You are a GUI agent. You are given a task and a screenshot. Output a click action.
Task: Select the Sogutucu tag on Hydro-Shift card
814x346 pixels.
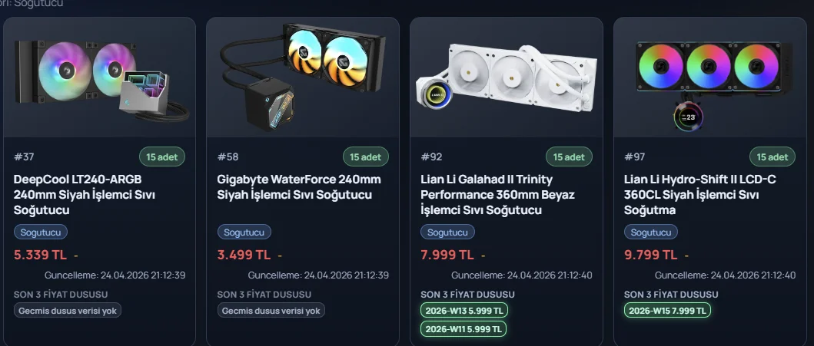651,232
